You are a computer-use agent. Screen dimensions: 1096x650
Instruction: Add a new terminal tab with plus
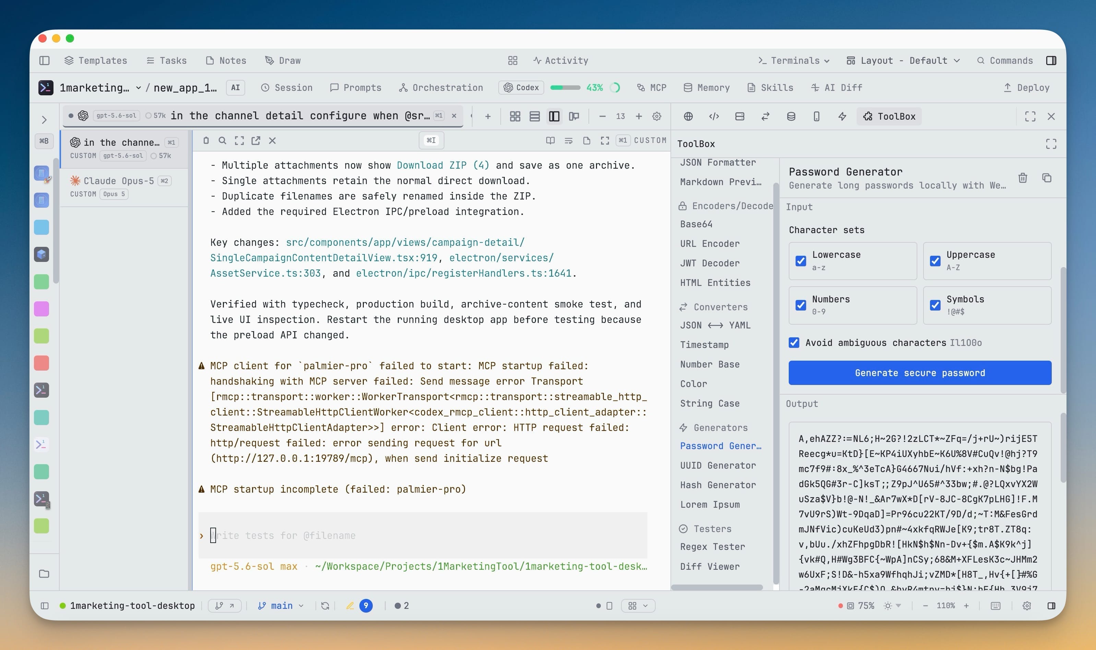point(488,116)
